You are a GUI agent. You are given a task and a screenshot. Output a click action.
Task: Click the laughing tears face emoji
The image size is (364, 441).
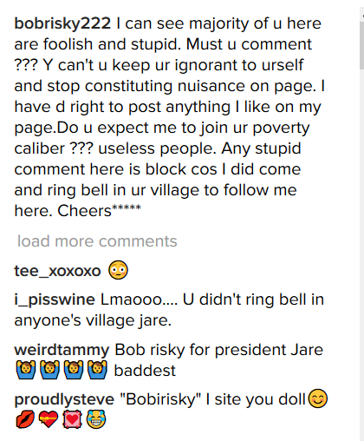click(96, 419)
